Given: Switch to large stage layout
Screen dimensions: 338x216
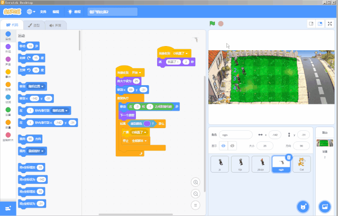Looking at the screenshot, I should 320,24.
